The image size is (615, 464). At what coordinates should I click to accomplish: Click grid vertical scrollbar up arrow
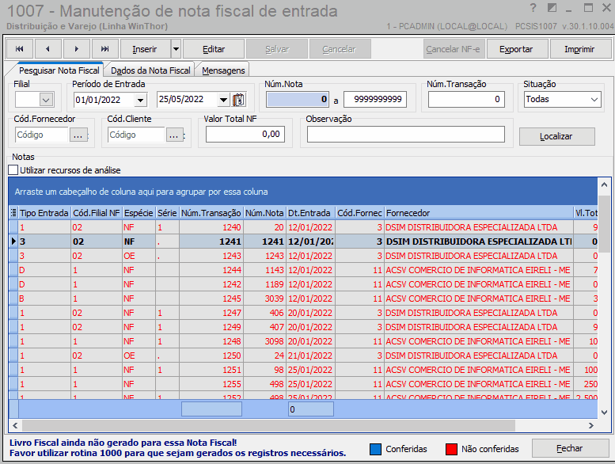tap(605, 184)
